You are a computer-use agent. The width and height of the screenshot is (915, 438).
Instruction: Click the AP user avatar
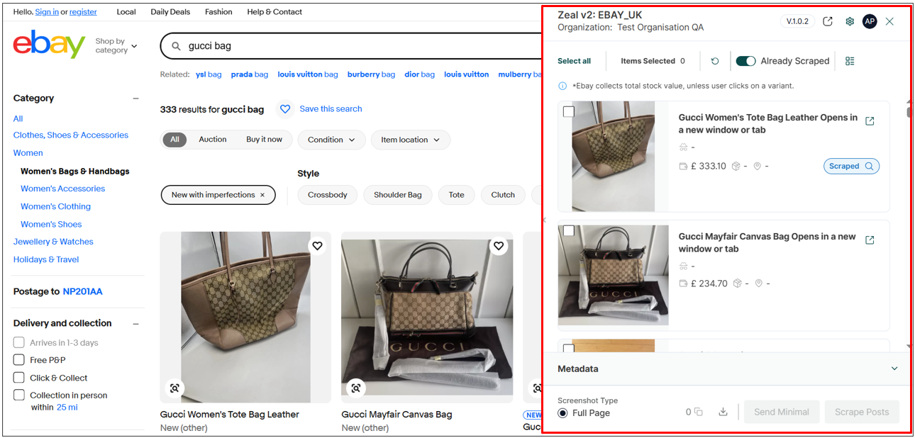coord(870,21)
